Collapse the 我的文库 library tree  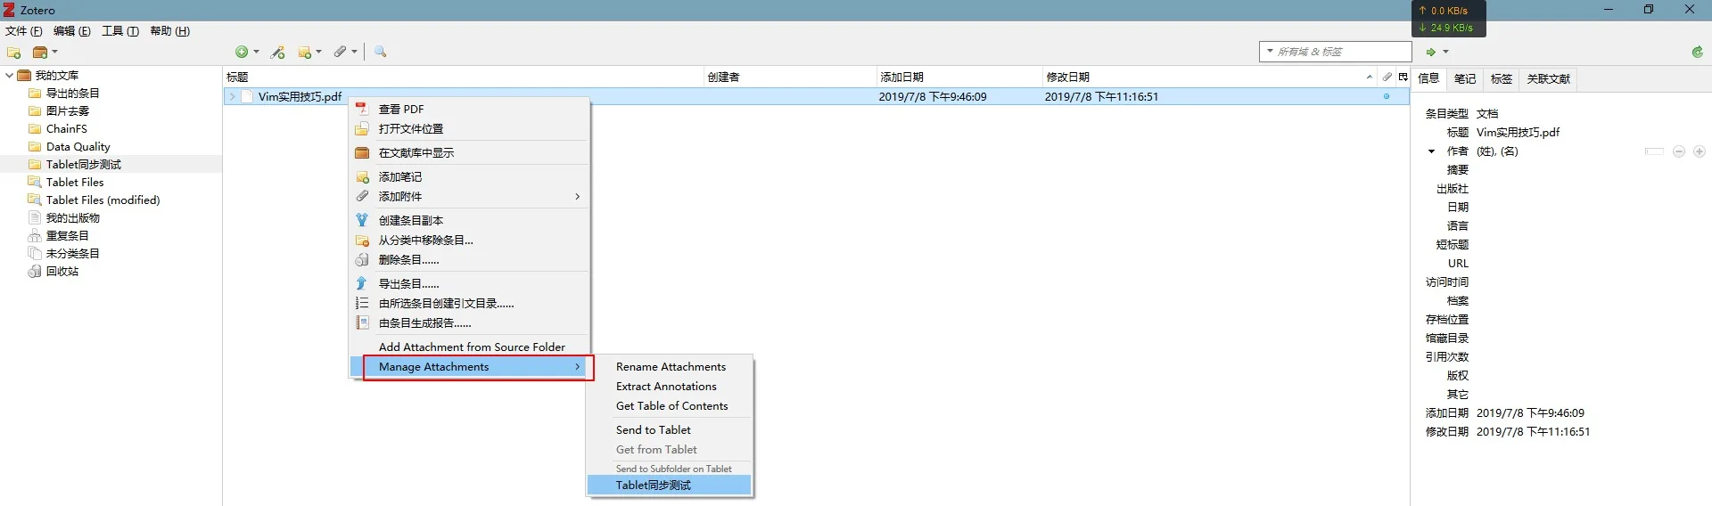click(x=9, y=76)
